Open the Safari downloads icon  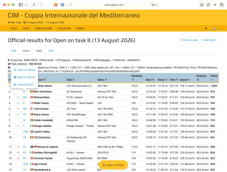click(202, 5)
